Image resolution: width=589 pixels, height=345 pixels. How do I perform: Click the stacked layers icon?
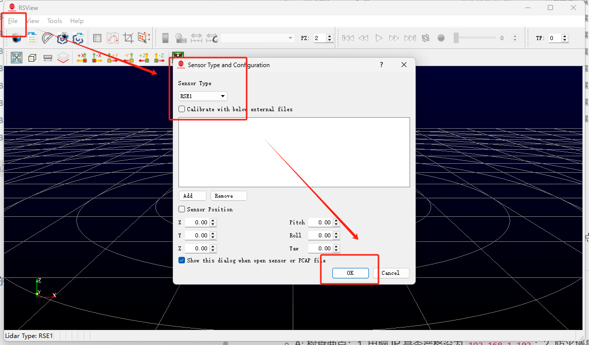(x=63, y=58)
